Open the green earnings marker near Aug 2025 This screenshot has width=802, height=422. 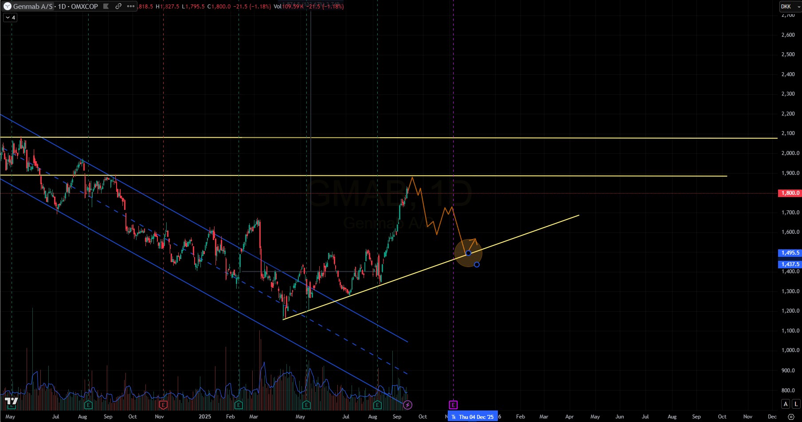[x=377, y=405]
